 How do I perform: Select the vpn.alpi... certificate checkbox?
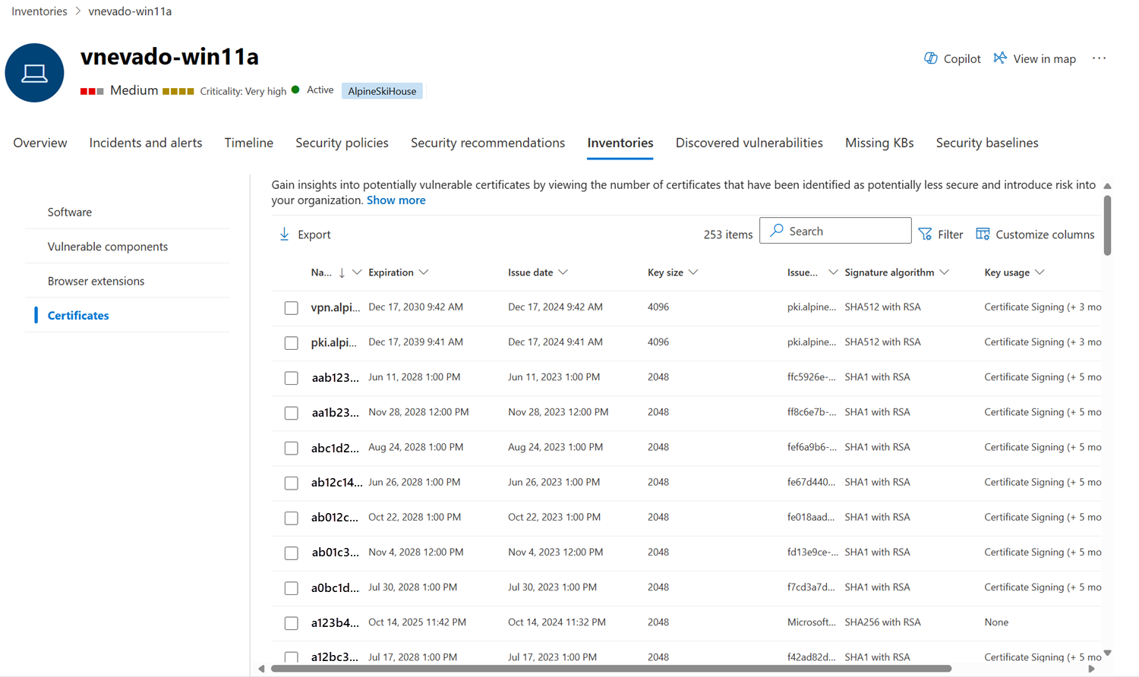(x=292, y=308)
